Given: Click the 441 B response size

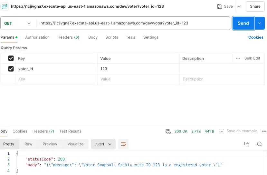Looking at the screenshot, I should 209,131.
